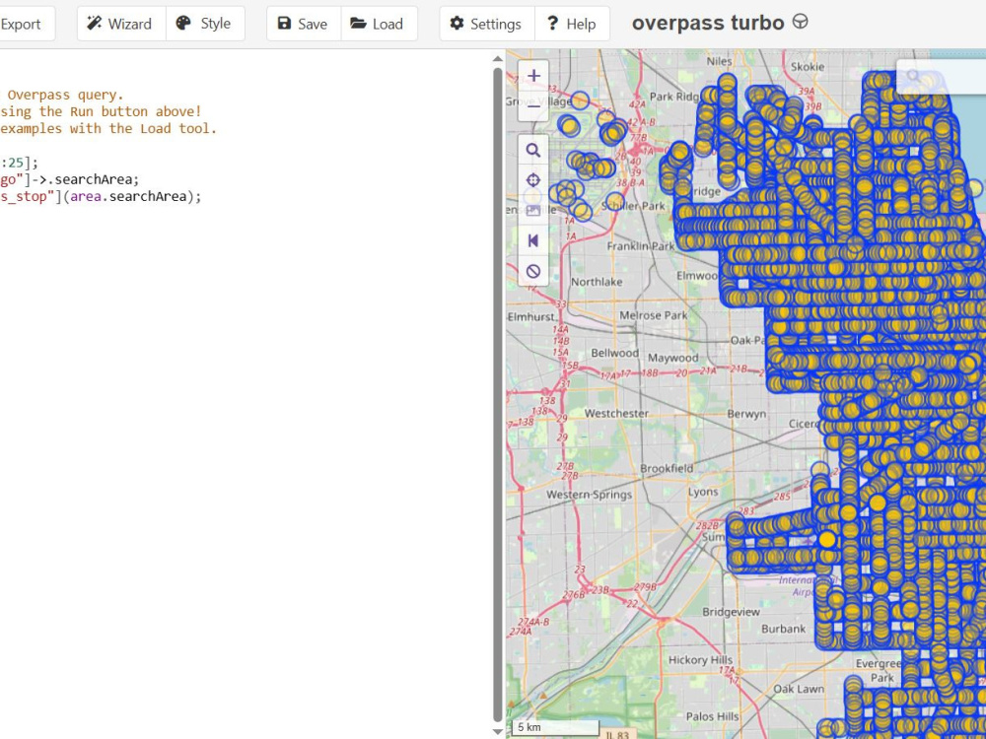The height and width of the screenshot is (739, 986).
Task: Click the Westchester map label
Action: (616, 414)
